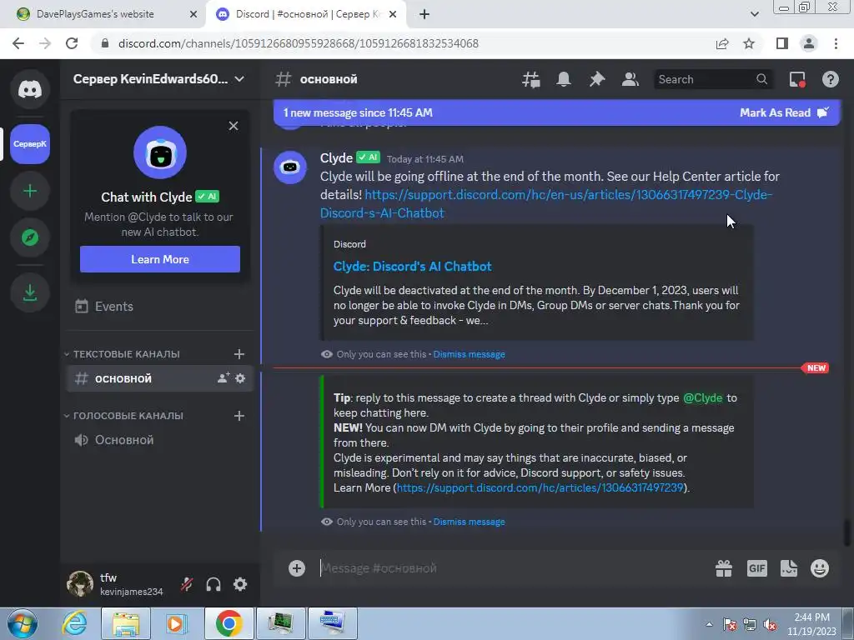854x640 pixels.
Task: Open Chrome side panel icon
Action: point(782,43)
